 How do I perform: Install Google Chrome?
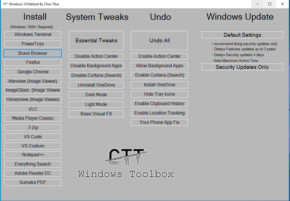click(33, 72)
